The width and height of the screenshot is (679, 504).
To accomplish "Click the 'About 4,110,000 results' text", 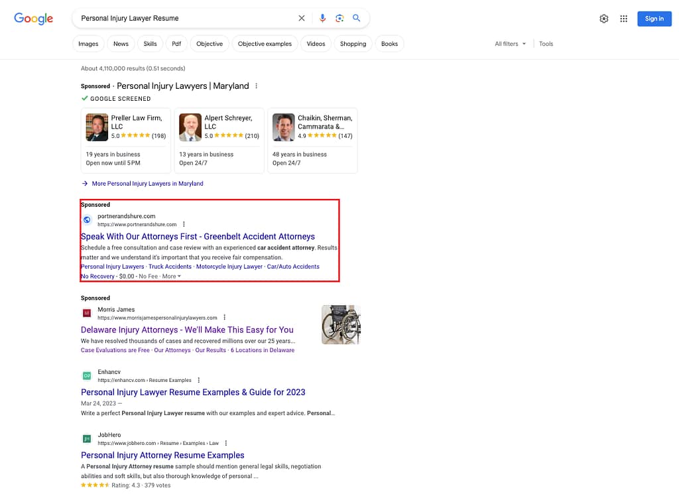I will [133, 68].
